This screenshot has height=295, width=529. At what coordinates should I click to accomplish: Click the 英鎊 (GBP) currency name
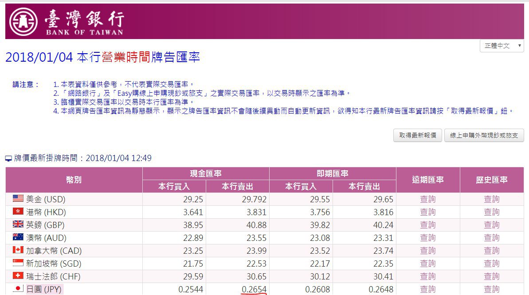(x=45, y=225)
